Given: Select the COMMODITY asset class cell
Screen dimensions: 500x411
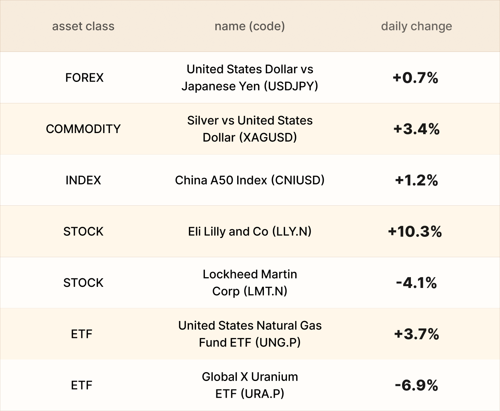Looking at the screenshot, I should pos(83,129).
